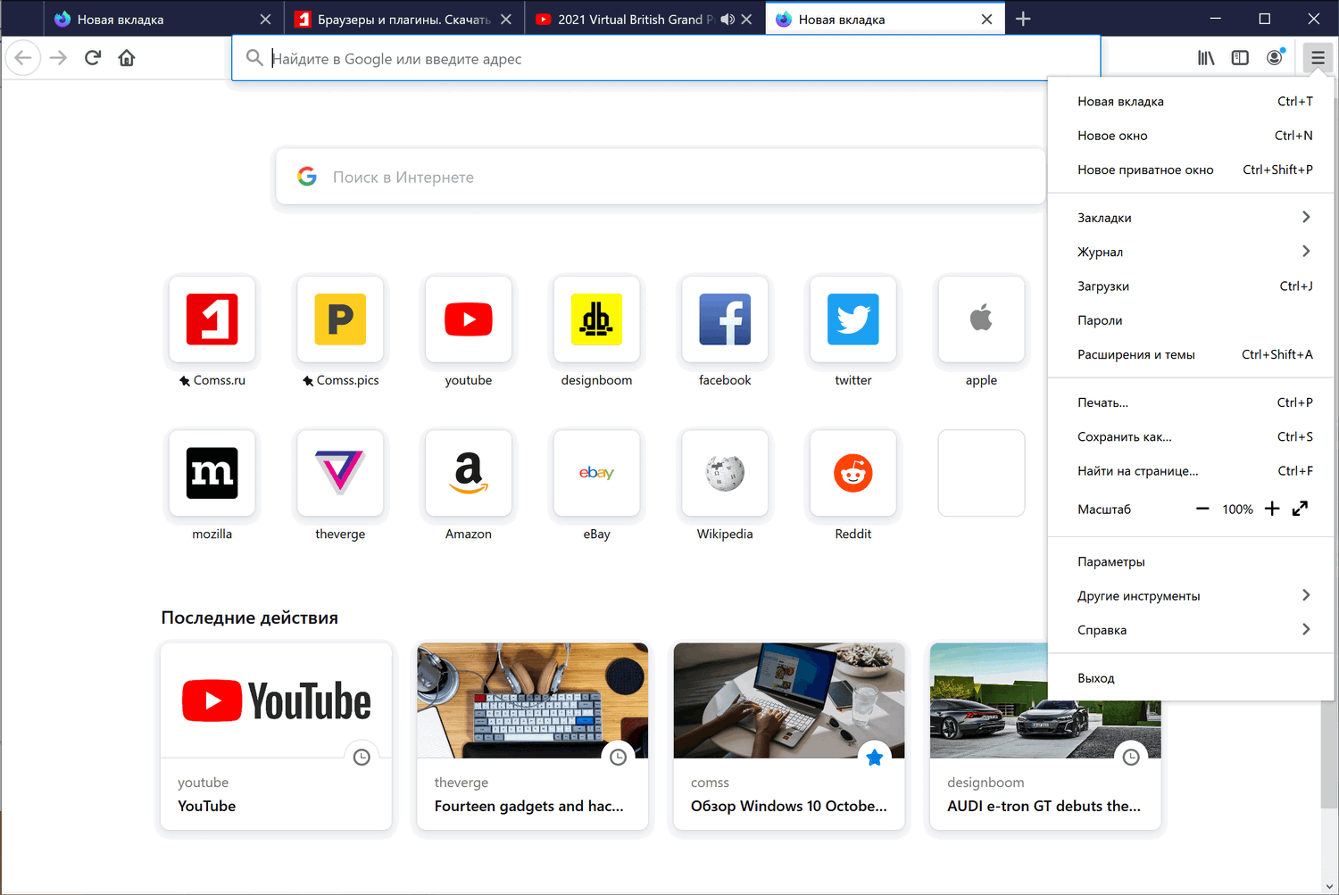Open a new tab with the plus button
This screenshot has height=895, width=1339.
[1023, 18]
